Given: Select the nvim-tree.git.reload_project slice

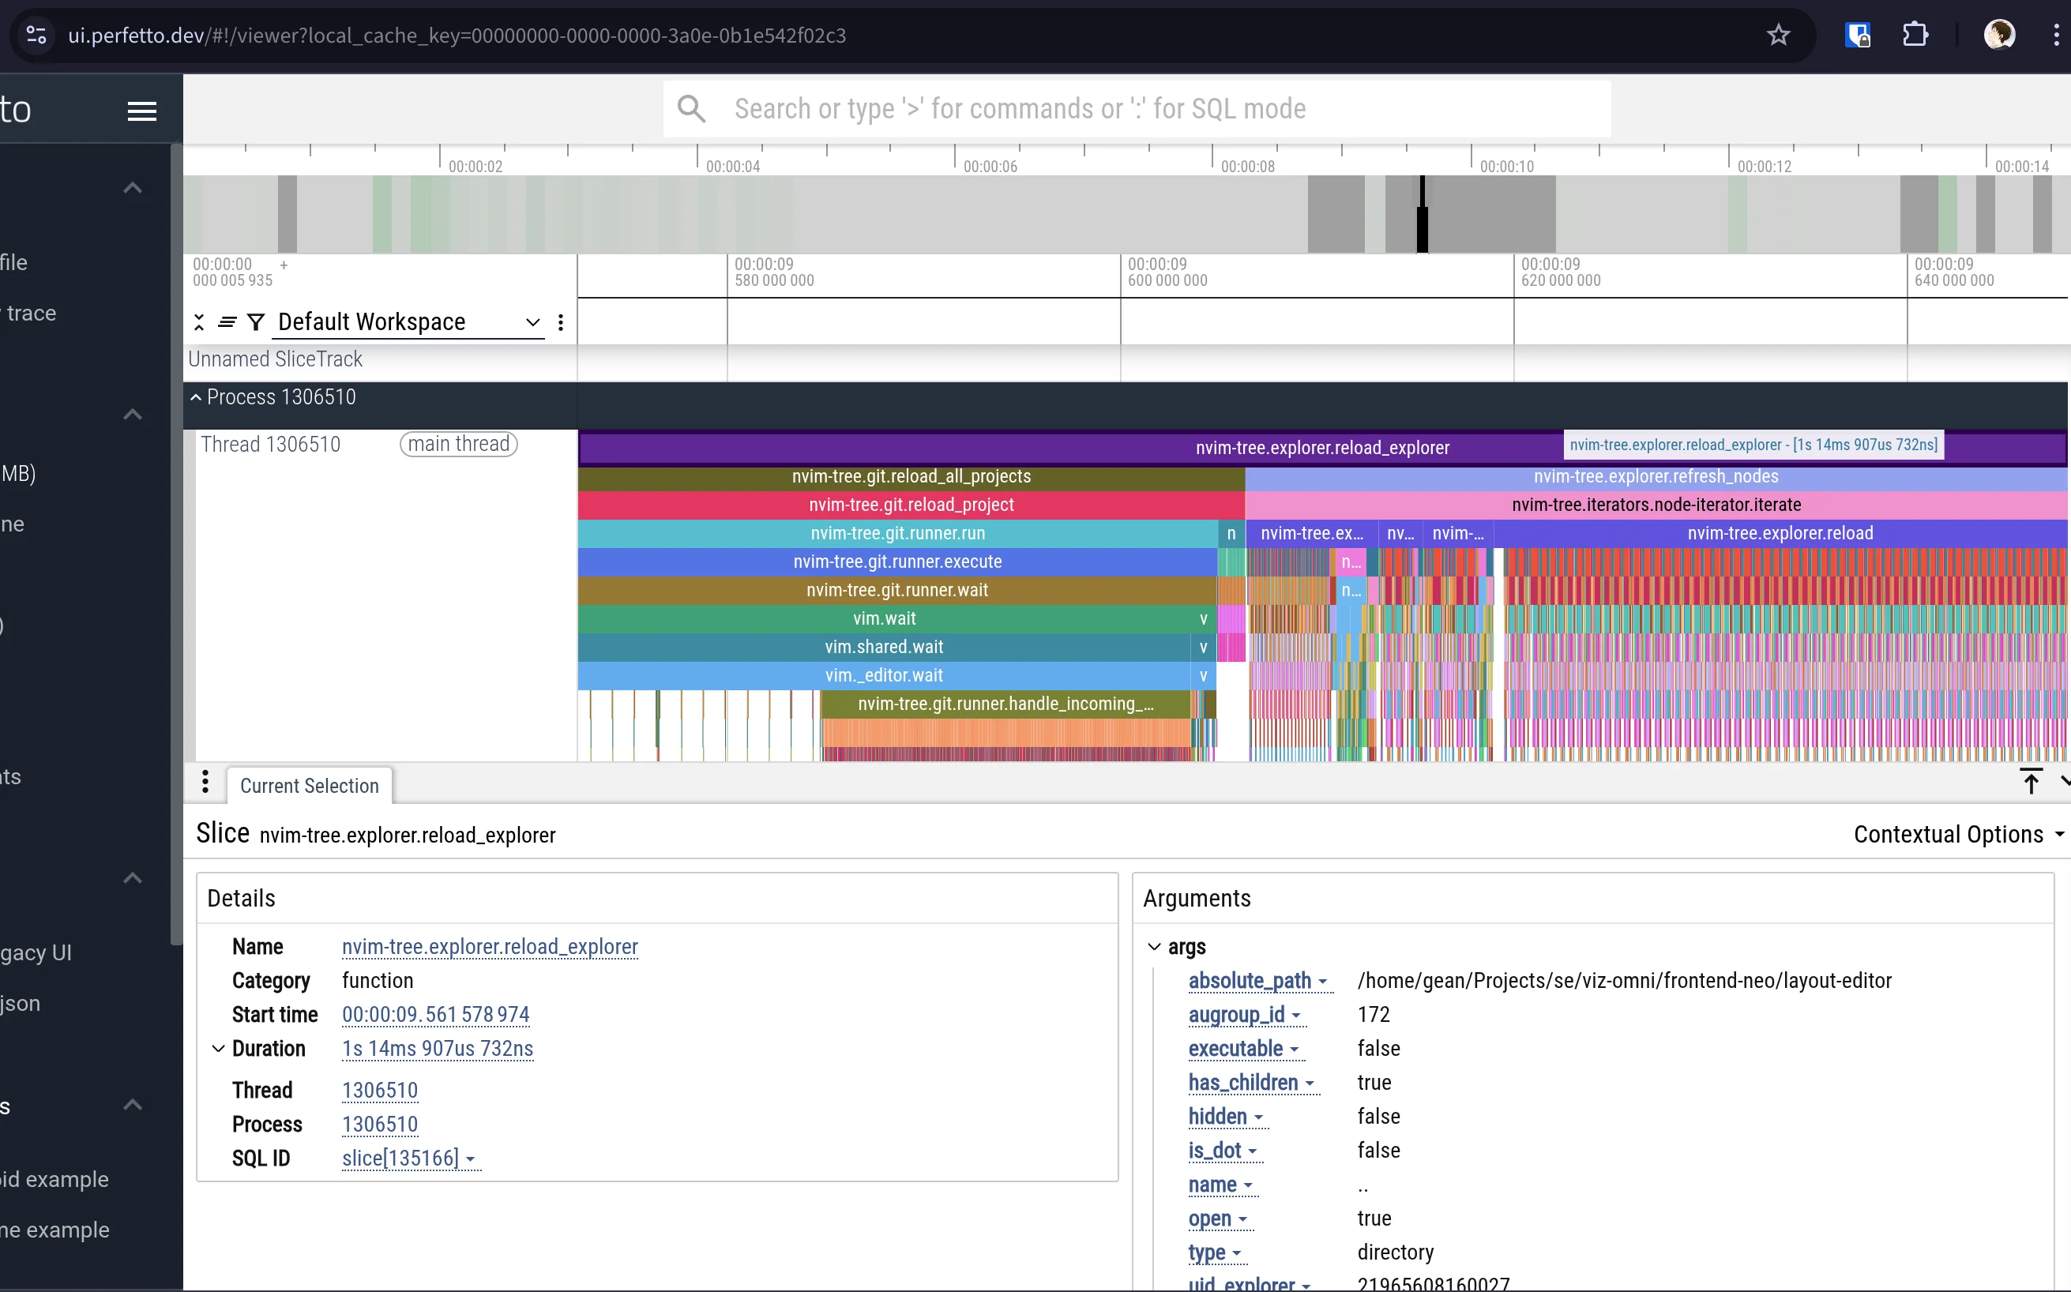Looking at the screenshot, I should (911, 505).
